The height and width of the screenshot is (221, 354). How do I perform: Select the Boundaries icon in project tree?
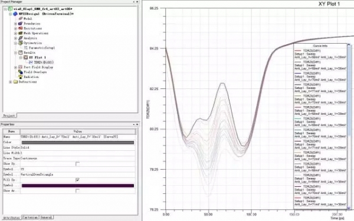(21, 24)
